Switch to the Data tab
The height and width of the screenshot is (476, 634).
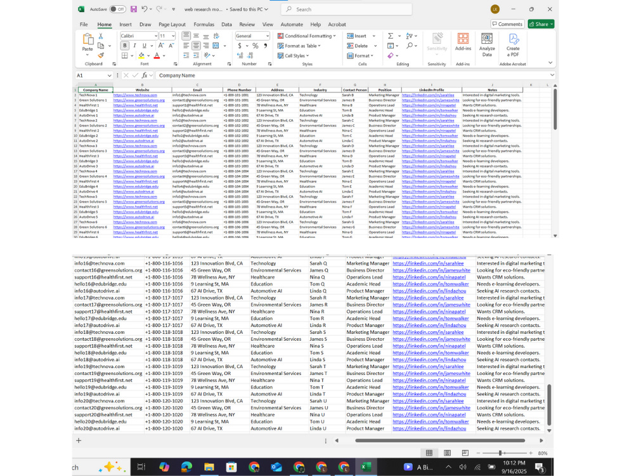coord(226,24)
